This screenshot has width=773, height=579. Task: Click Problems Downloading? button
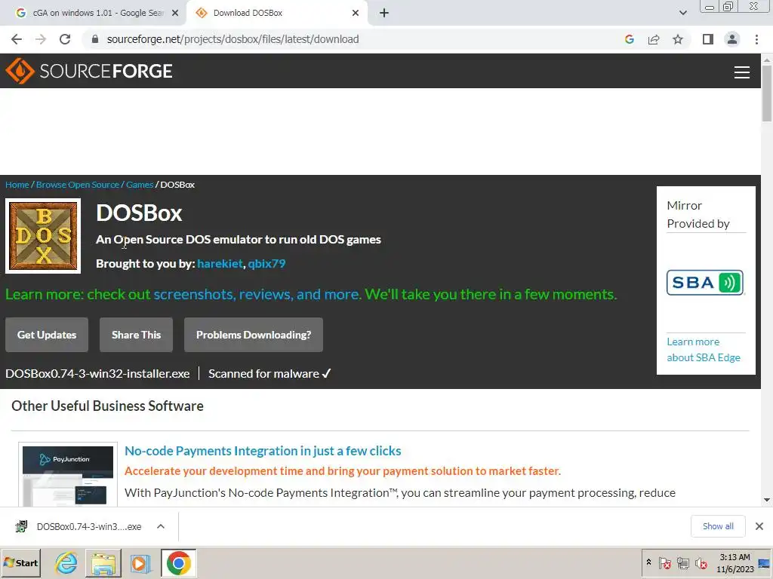click(x=254, y=335)
